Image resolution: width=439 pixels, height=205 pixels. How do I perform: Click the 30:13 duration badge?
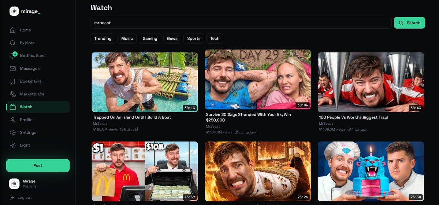(x=190, y=108)
